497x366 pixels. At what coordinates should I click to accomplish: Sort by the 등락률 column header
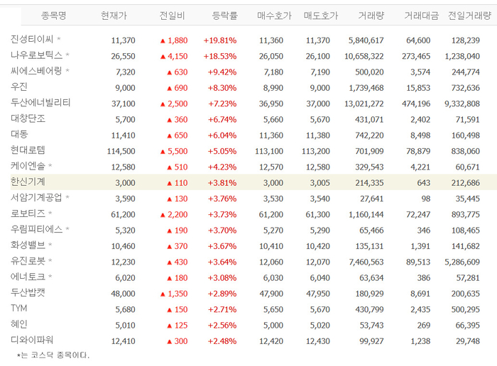pyautogui.click(x=224, y=16)
